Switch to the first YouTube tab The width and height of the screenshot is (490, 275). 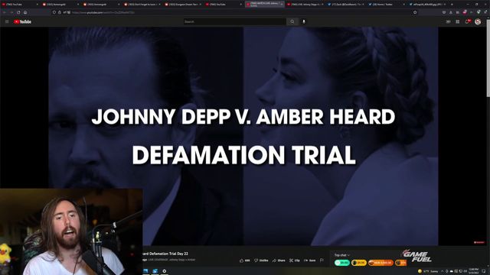click(x=21, y=5)
